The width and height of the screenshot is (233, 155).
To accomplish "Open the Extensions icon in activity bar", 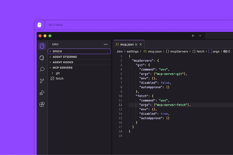I will (42, 104).
